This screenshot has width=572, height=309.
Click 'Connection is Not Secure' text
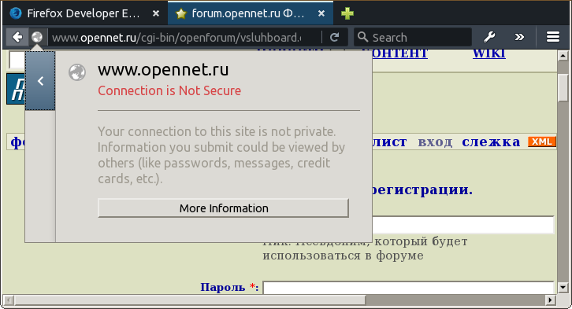[169, 90]
